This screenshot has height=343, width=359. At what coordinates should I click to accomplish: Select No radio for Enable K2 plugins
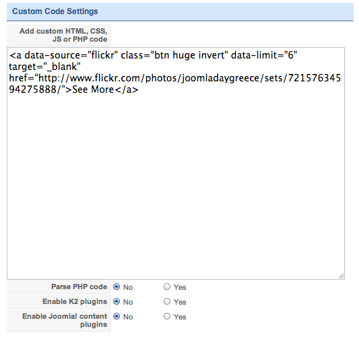click(117, 301)
